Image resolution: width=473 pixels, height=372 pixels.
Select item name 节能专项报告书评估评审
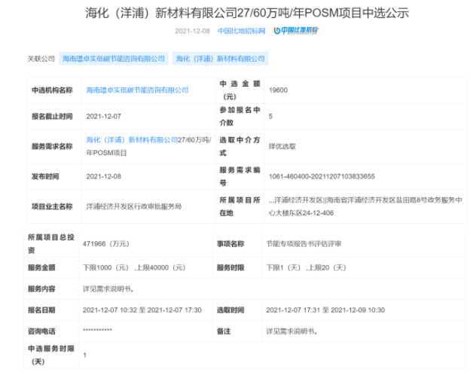click(304, 243)
